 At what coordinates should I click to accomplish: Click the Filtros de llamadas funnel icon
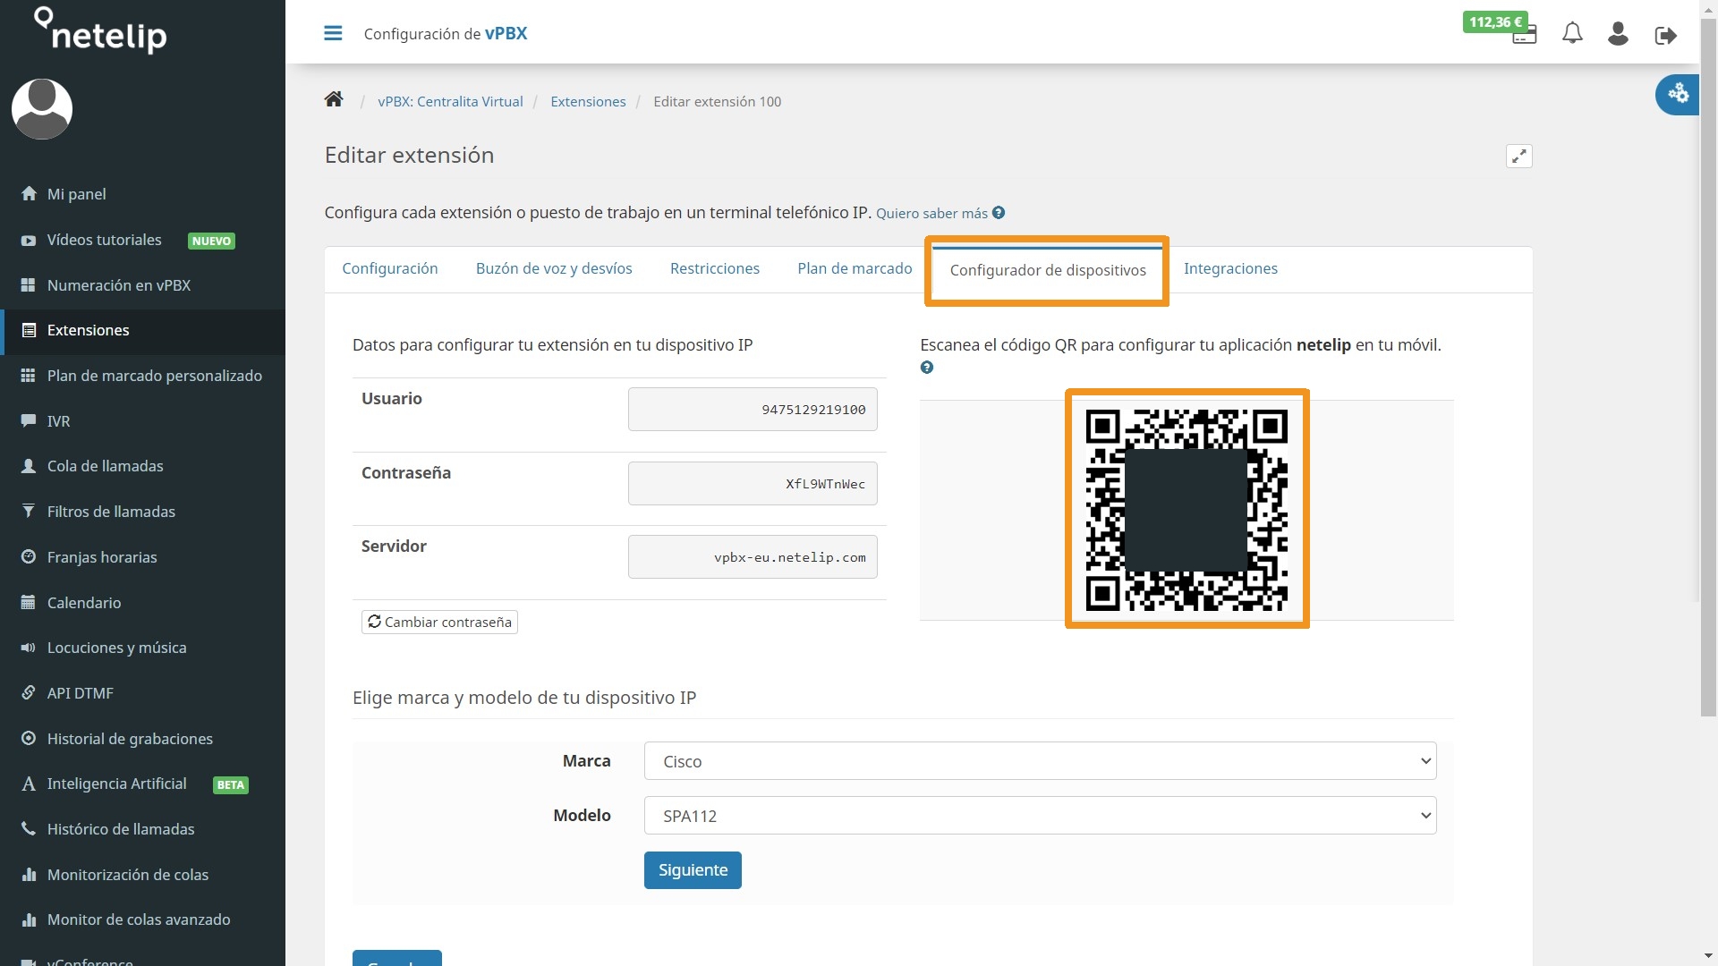(x=29, y=512)
